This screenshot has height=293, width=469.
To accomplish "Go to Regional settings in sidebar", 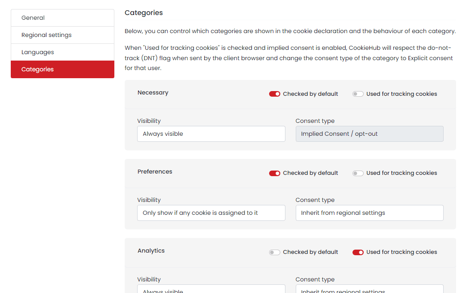I will pyautogui.click(x=62, y=35).
